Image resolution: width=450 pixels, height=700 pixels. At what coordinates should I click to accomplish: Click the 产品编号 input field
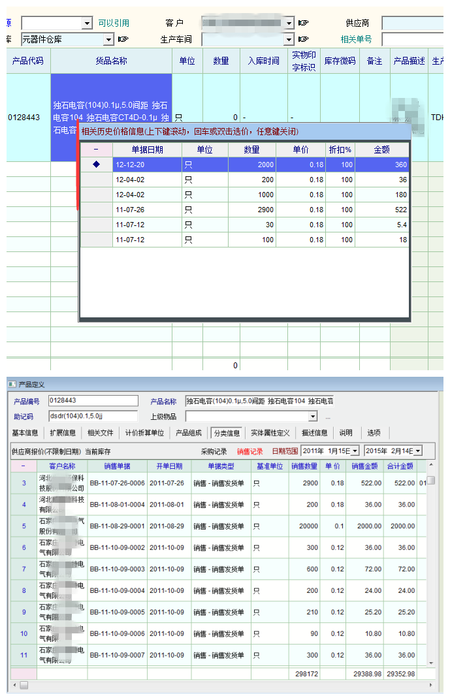pyautogui.click(x=93, y=401)
